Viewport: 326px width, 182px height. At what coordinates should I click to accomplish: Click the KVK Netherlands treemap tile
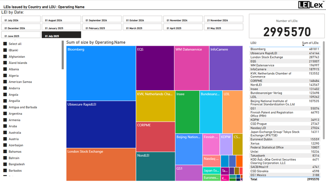(156, 106)
